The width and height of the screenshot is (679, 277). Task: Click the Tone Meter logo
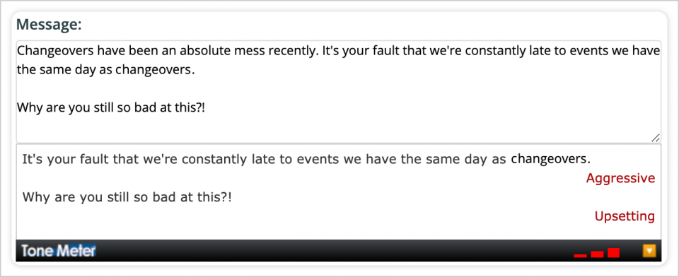[59, 251]
